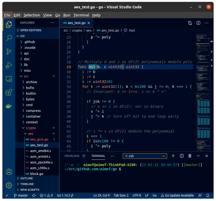Click the feedback icon in status bar
This screenshot has height=201, width=216.
point(200,196)
